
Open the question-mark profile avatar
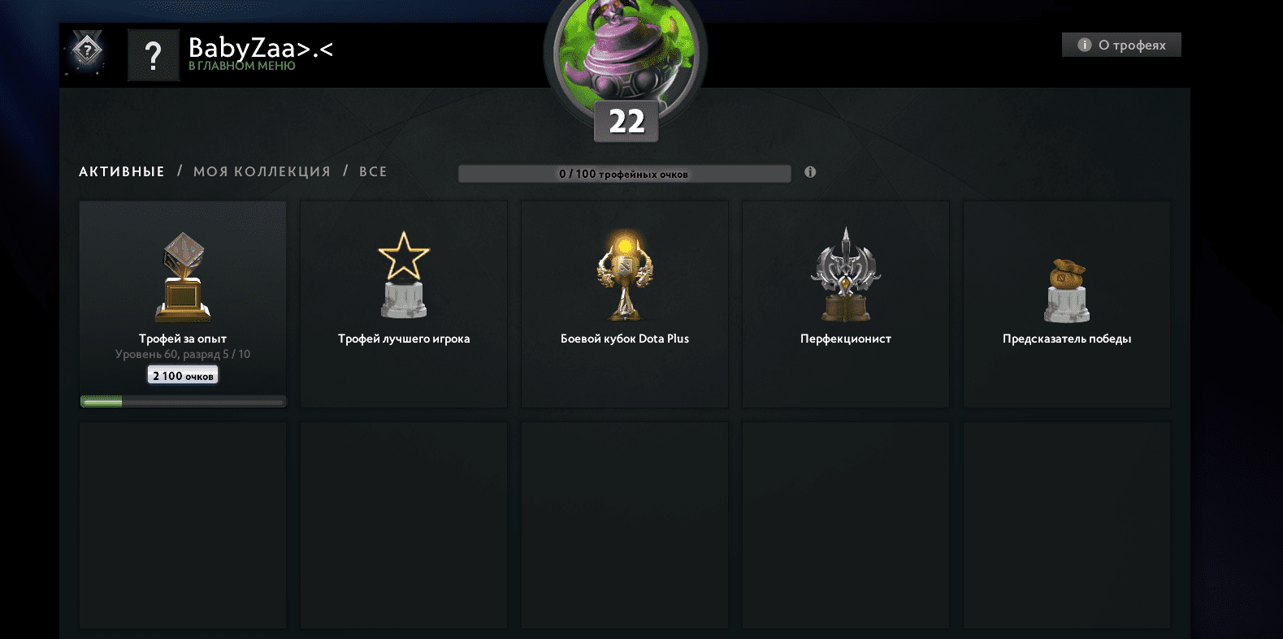154,55
